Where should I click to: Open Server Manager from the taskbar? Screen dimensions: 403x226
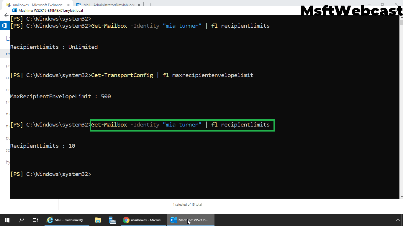point(112,220)
